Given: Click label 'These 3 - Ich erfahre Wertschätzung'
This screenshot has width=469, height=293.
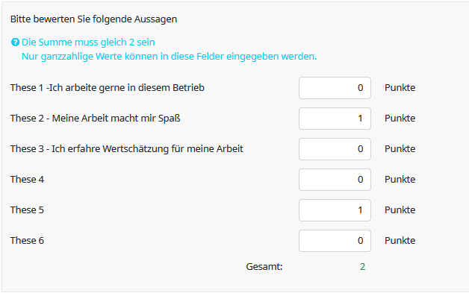Looking at the screenshot, I should coord(127,149).
